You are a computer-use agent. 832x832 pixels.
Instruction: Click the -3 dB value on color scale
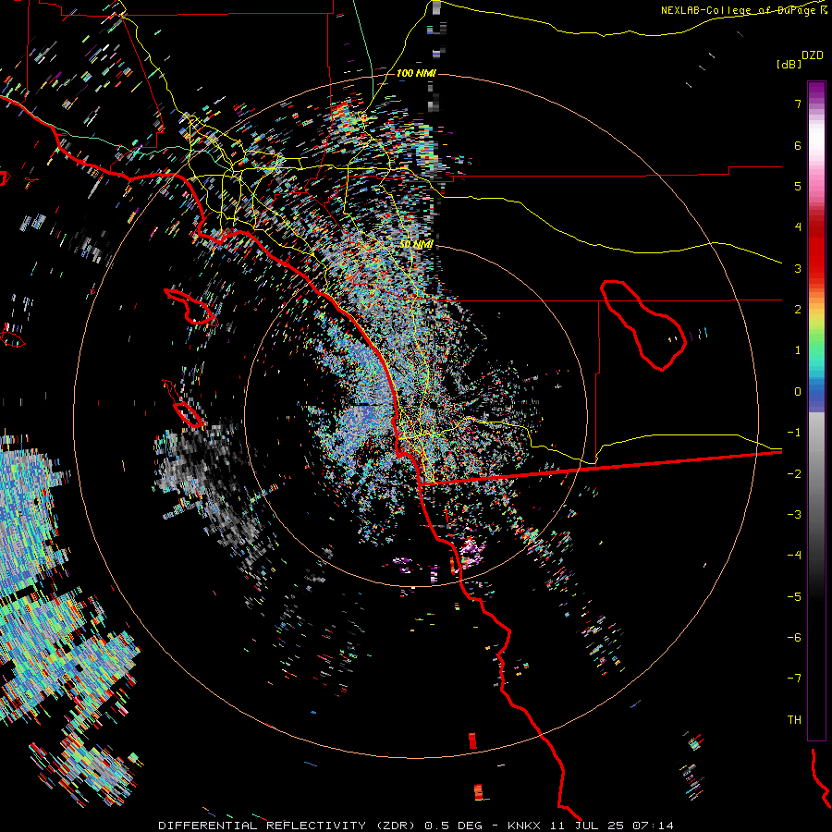coord(794,515)
